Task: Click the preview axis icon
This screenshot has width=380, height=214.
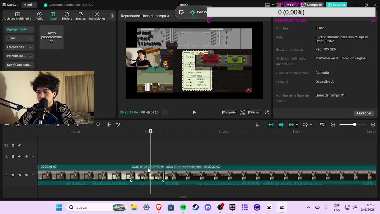Action: point(305,125)
